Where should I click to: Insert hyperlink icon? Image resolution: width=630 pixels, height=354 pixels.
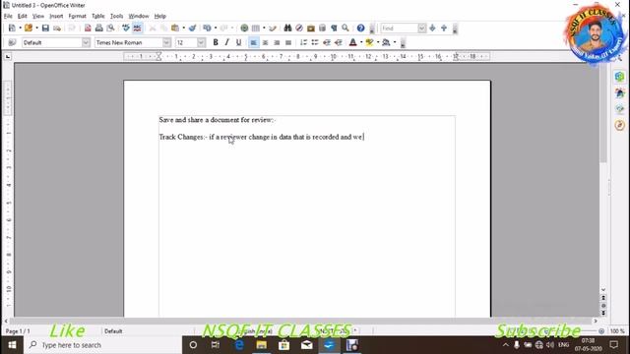click(244, 29)
